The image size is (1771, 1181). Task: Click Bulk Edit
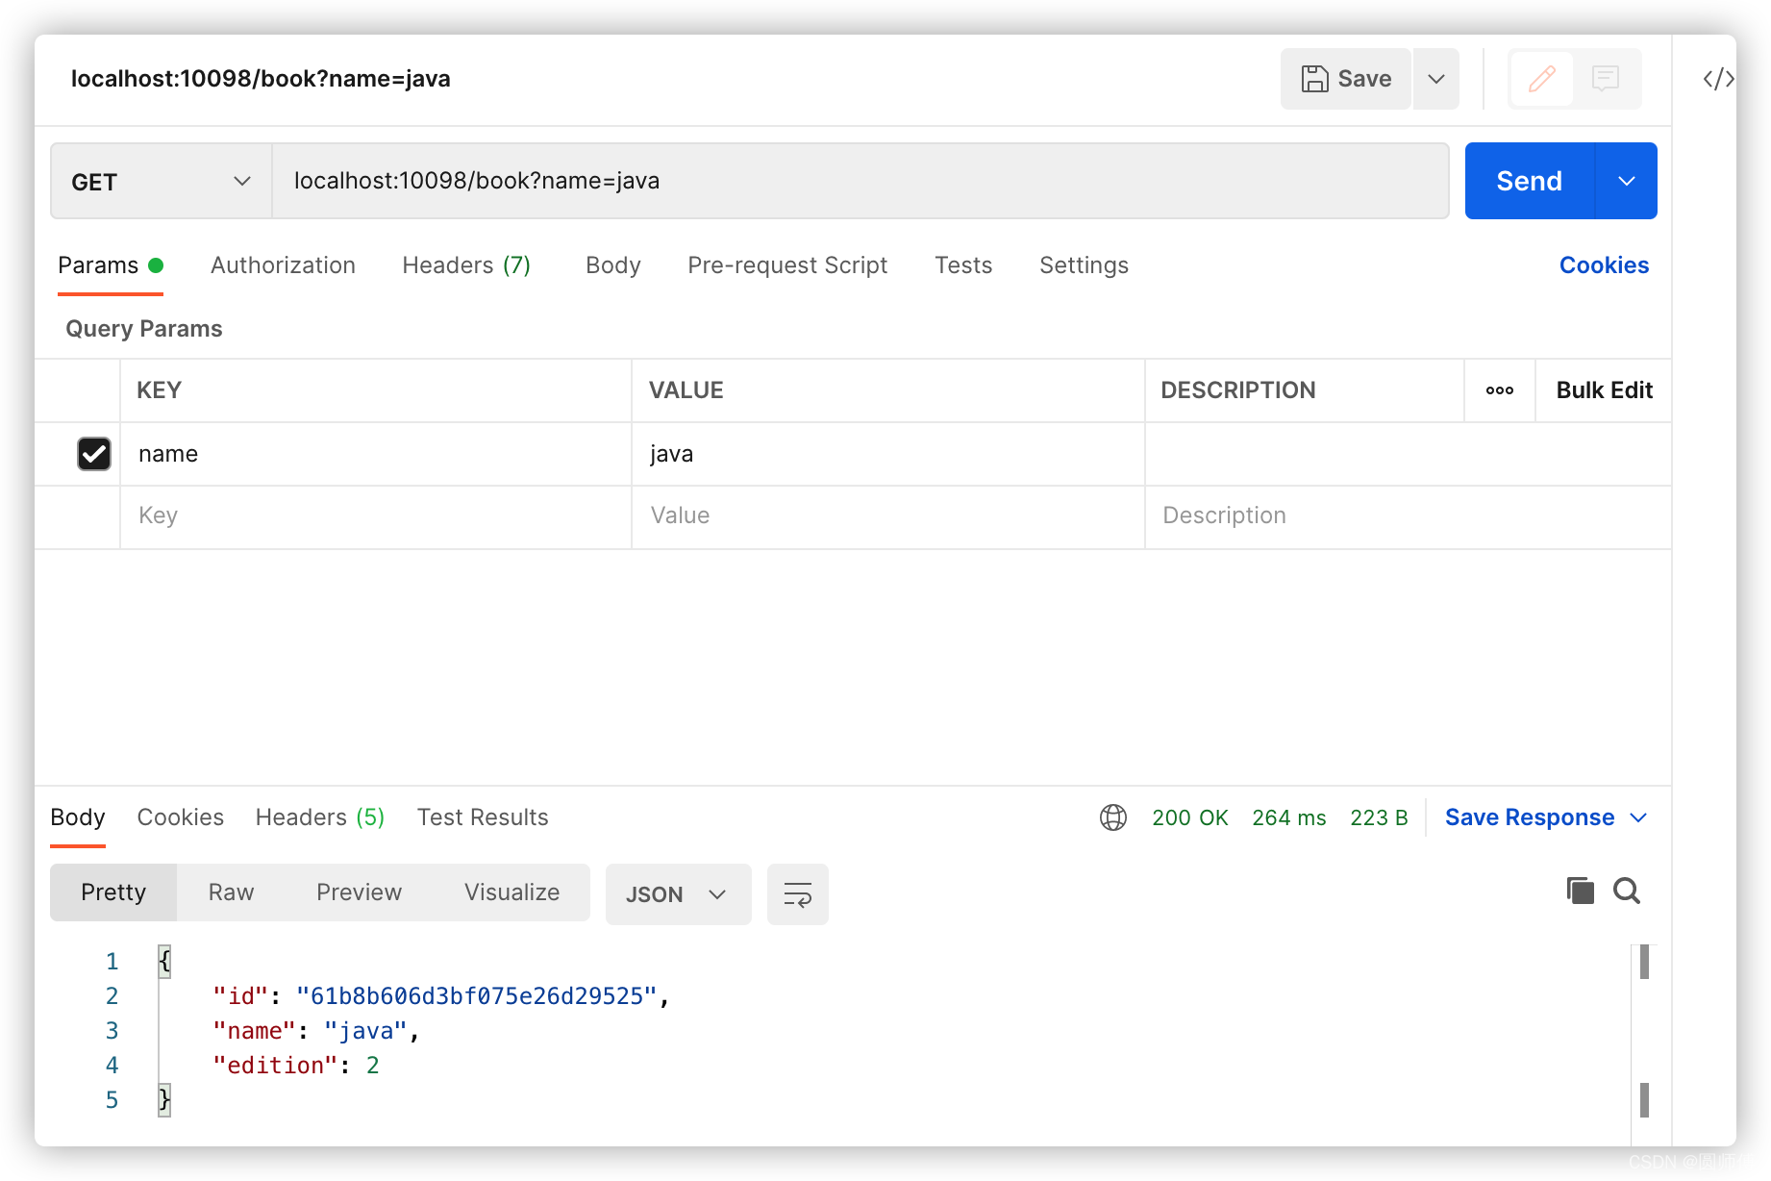1604,390
